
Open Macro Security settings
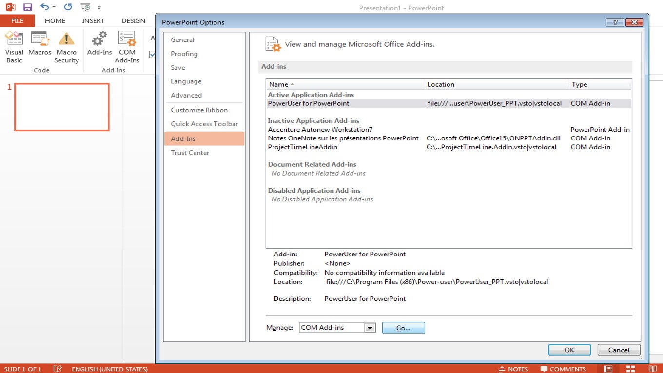(66, 47)
